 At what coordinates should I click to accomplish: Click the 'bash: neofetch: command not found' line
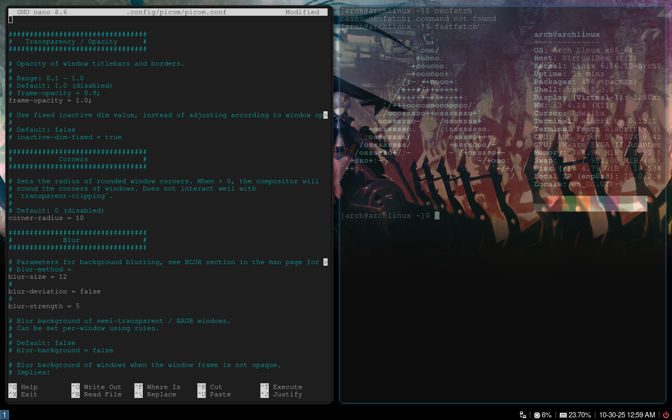(418, 19)
